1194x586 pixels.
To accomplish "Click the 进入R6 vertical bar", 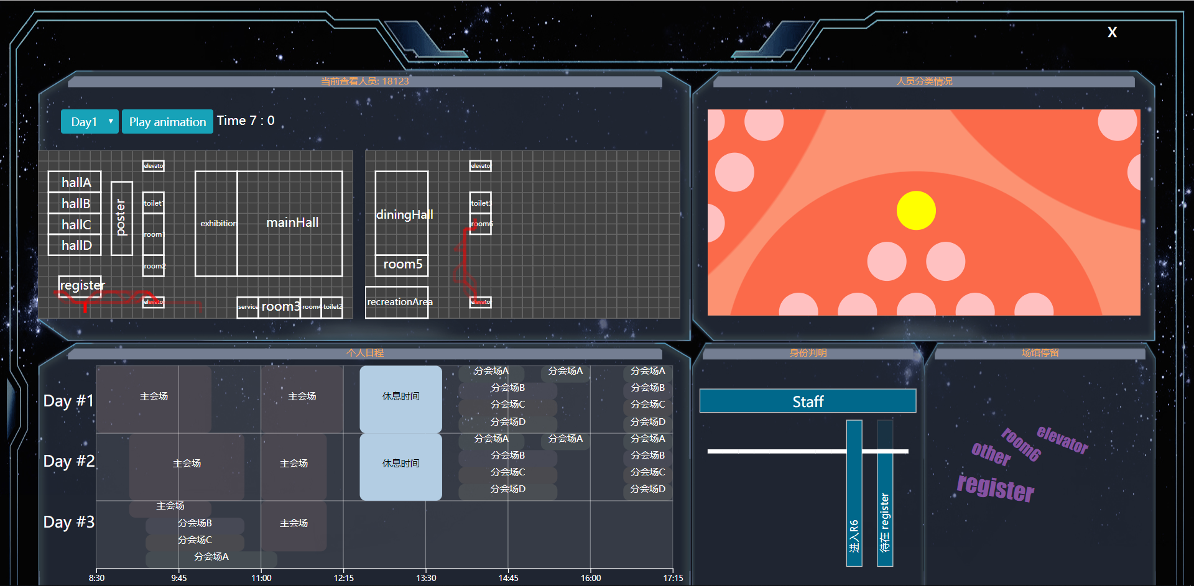I will [x=854, y=493].
